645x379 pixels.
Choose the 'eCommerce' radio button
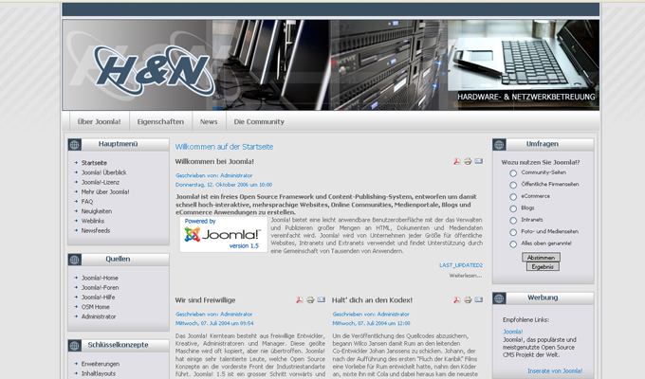[513, 196]
